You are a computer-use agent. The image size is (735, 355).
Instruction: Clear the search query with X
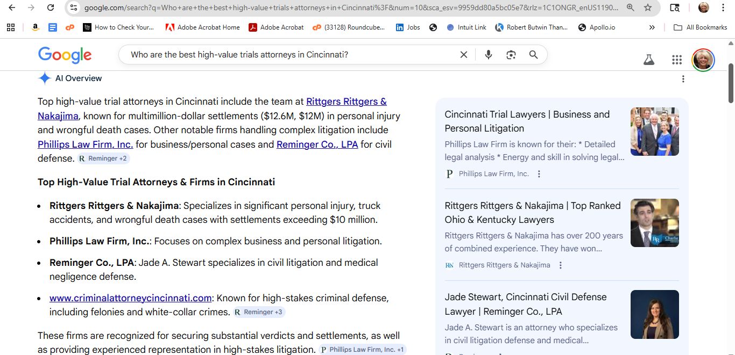pos(464,54)
